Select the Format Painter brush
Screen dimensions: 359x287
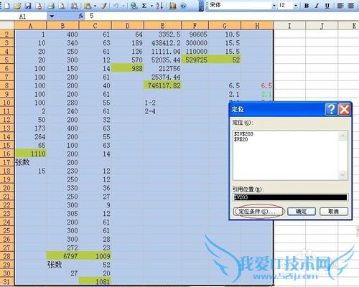(x=103, y=6)
